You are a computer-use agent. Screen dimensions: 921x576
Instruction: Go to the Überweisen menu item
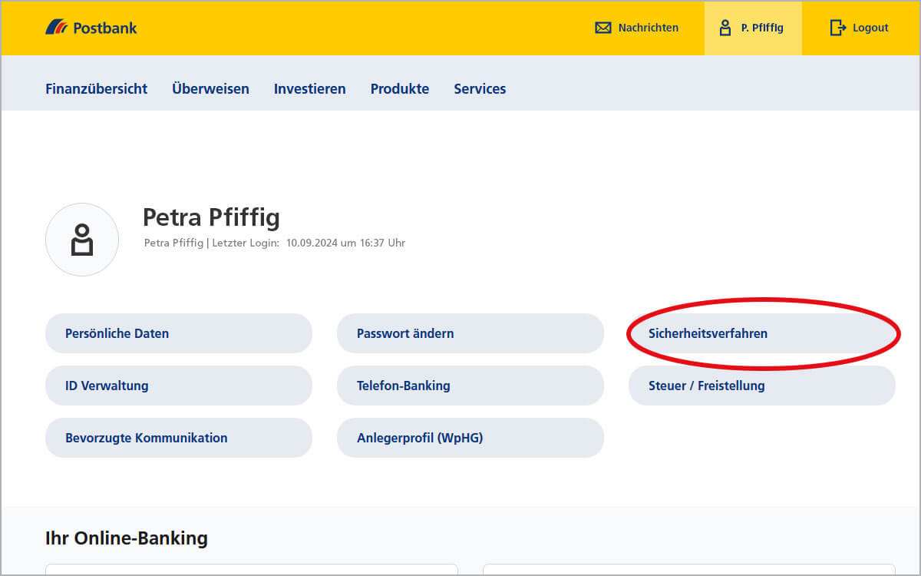[x=210, y=88]
